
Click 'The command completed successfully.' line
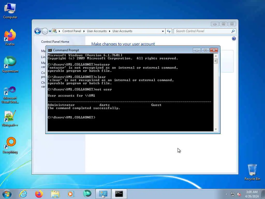[84, 108]
